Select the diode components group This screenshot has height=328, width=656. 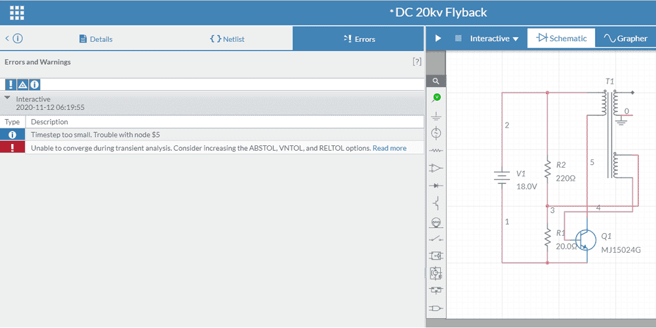pos(436,185)
